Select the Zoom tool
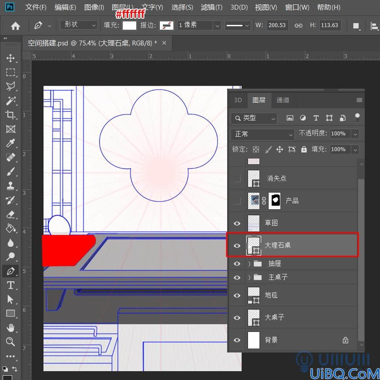 tap(10, 342)
